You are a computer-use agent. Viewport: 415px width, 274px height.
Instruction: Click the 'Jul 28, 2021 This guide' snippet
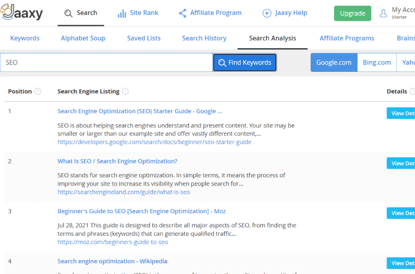point(177,230)
